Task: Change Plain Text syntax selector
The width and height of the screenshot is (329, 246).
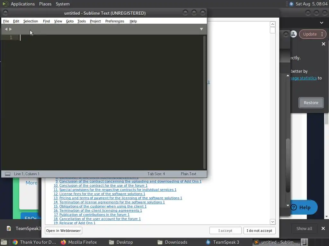Action: coord(188,174)
